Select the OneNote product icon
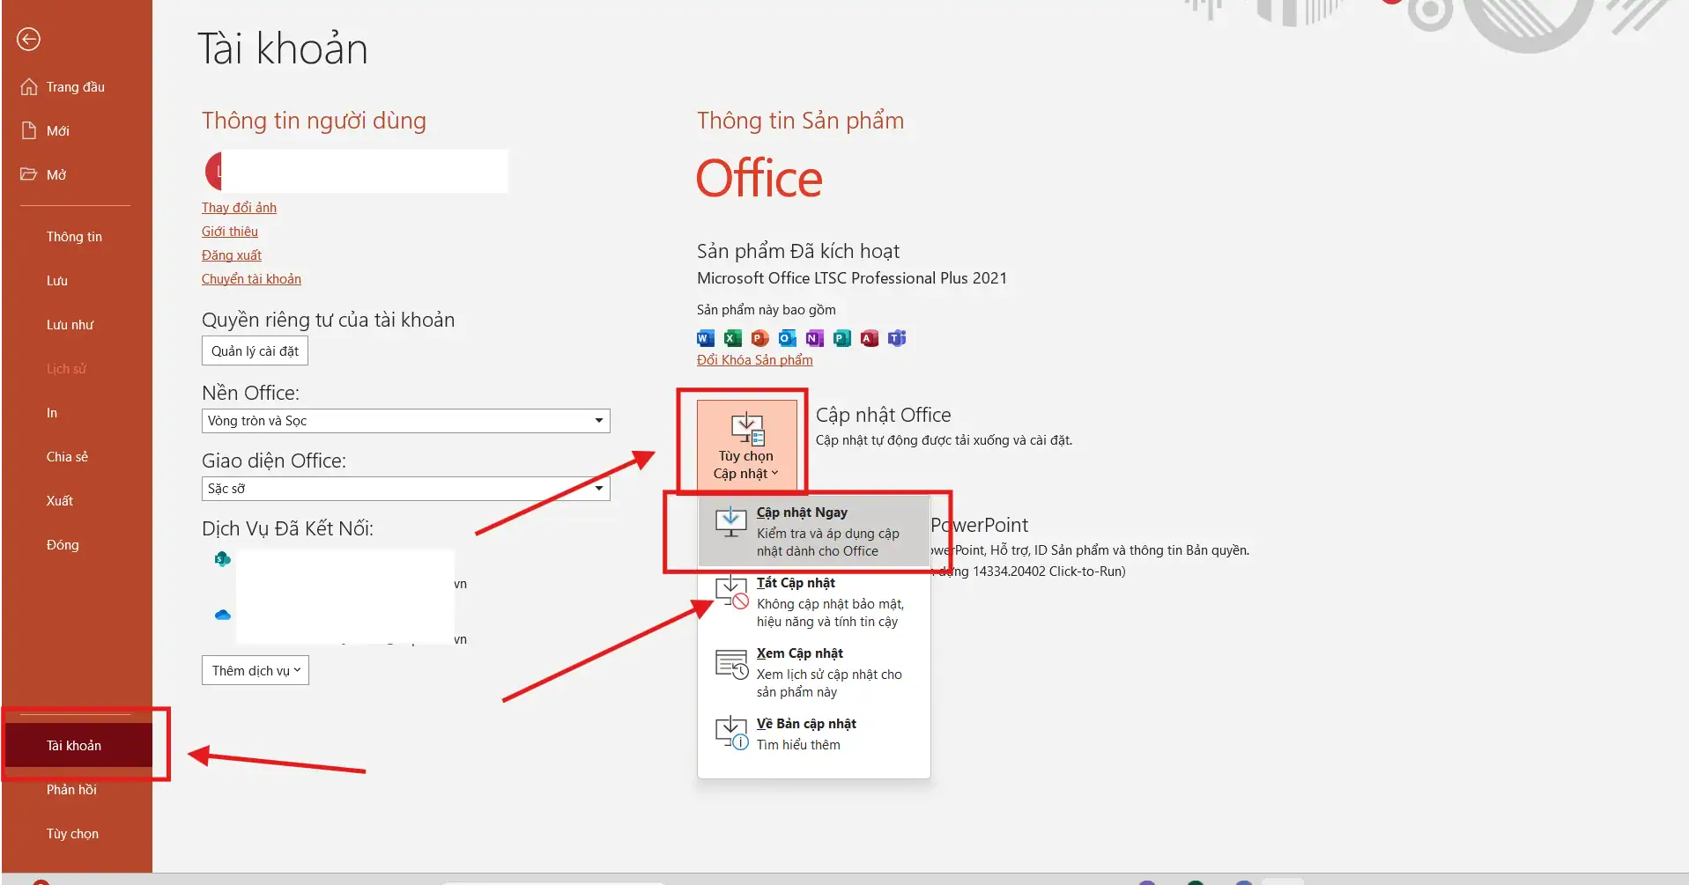The height and width of the screenshot is (885, 1689). click(815, 338)
